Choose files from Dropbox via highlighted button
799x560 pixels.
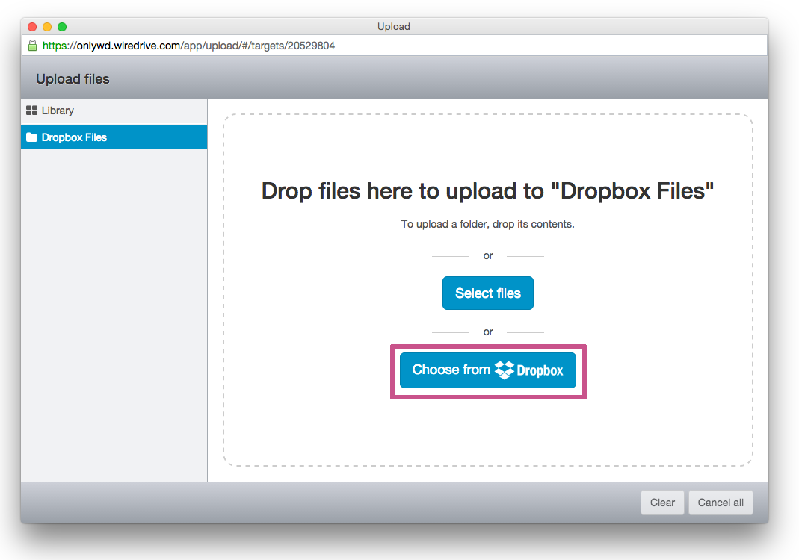click(x=487, y=370)
